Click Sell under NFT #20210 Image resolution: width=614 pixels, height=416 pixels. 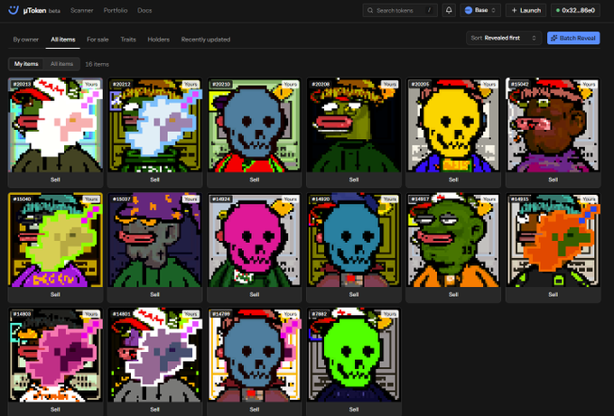click(x=254, y=180)
